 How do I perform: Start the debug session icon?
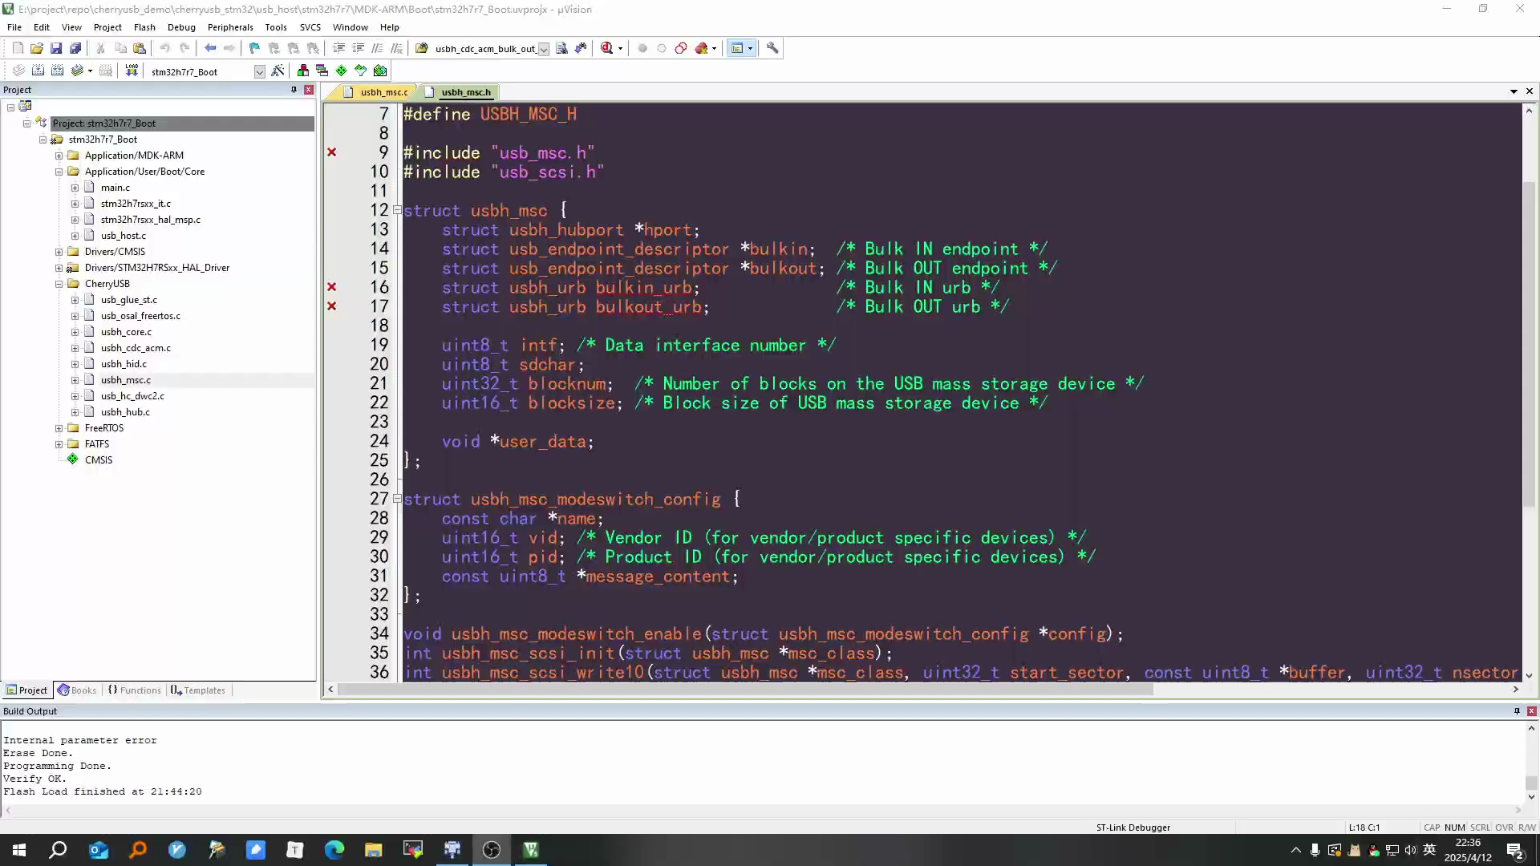607,48
